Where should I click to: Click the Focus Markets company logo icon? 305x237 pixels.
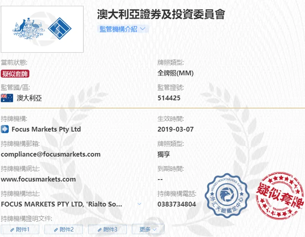pos(5,129)
